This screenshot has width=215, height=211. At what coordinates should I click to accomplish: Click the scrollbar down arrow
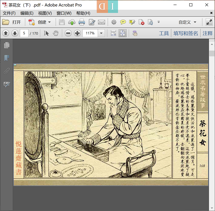[212, 208]
